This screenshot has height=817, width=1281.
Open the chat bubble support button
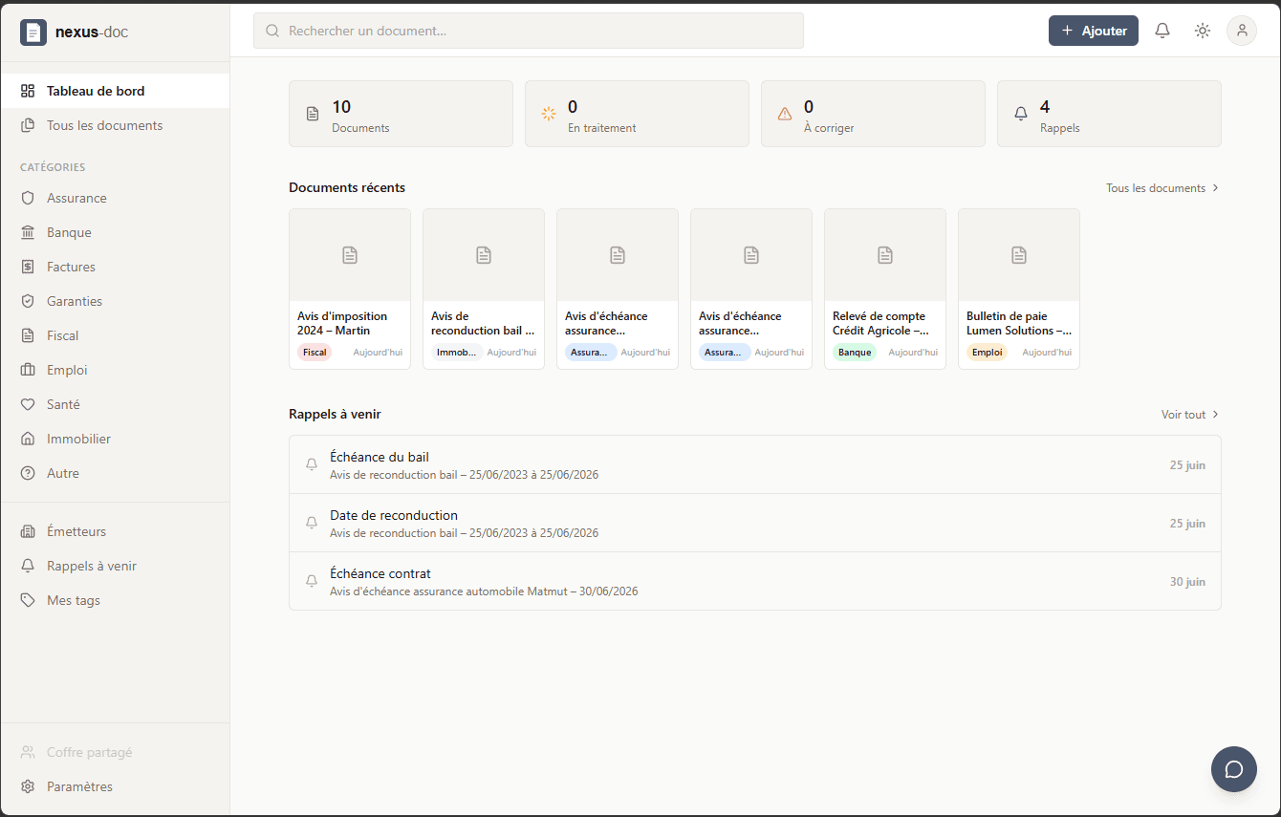(x=1234, y=769)
